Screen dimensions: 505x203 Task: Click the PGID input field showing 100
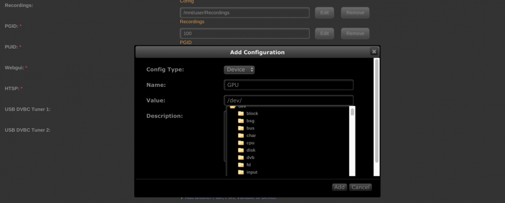(x=245, y=33)
